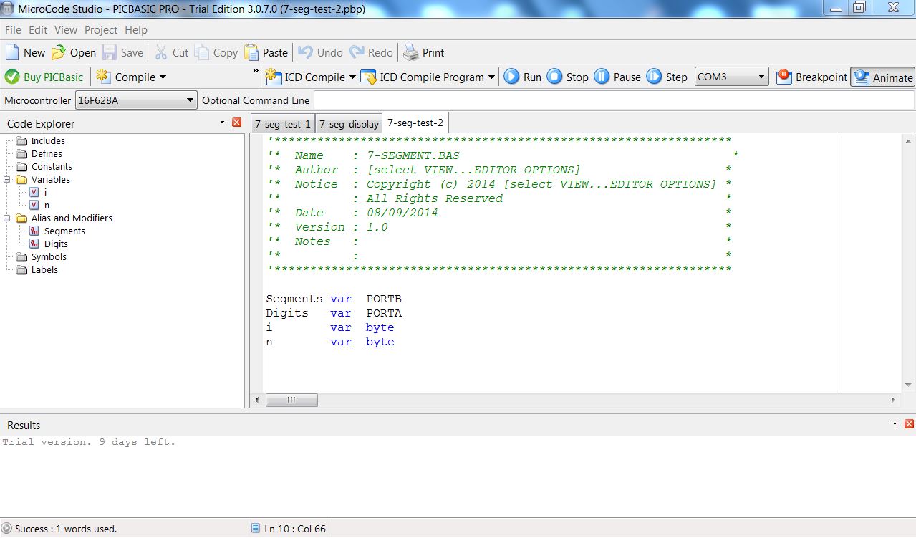Open a file with the Open icon
Image resolution: width=916 pixels, height=538 pixels.
[x=59, y=52]
